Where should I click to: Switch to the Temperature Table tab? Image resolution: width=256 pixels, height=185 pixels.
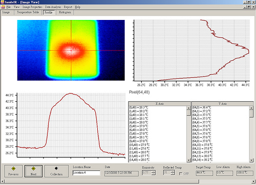tap(28, 12)
